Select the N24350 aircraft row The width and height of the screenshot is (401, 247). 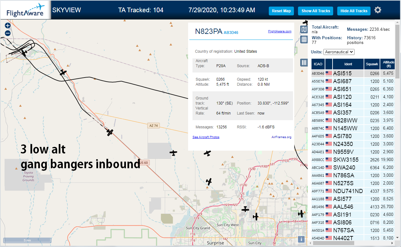(x=353, y=144)
